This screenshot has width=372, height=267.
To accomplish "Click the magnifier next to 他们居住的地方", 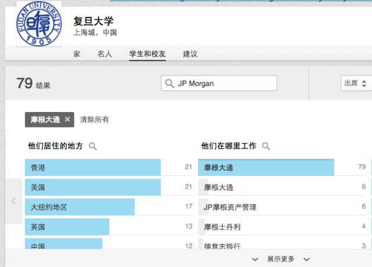I will [x=93, y=146].
